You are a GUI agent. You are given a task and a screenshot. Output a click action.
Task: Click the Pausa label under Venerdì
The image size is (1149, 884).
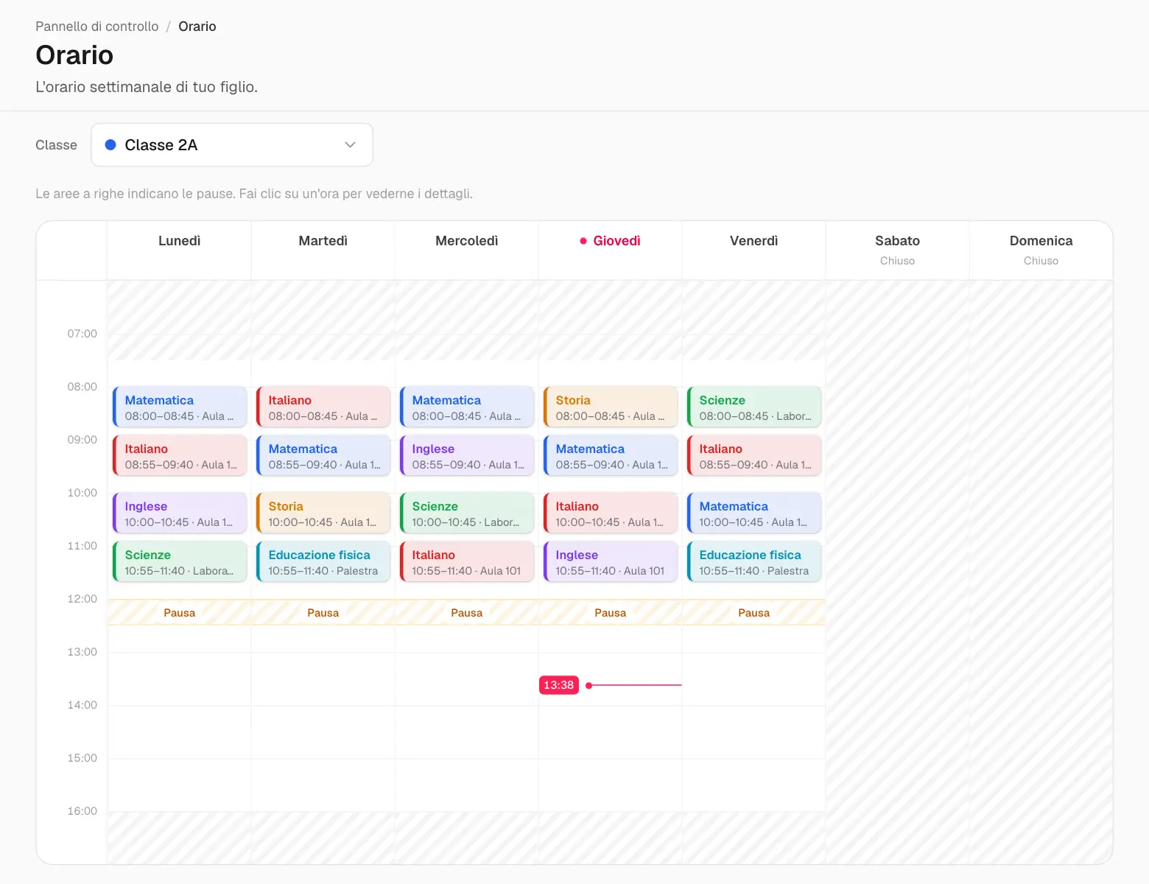(x=754, y=613)
